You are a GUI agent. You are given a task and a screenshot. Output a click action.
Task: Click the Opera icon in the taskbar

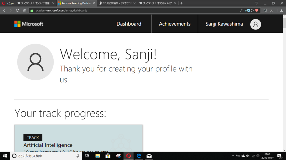click(x=128, y=156)
